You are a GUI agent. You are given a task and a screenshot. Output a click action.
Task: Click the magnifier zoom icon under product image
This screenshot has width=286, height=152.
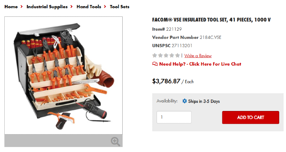[115, 141]
